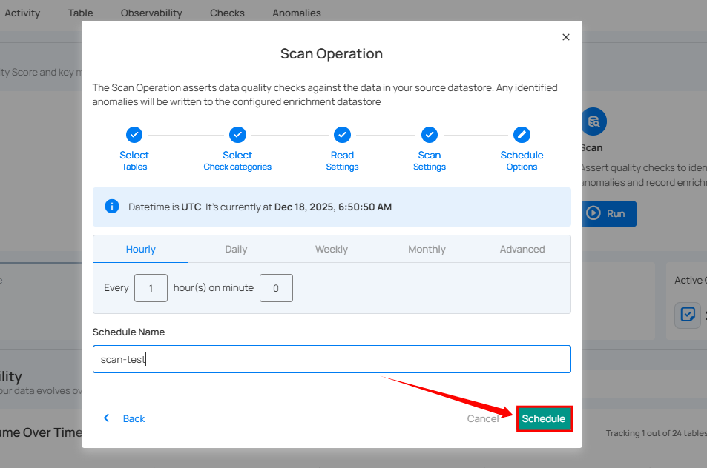Screen dimensions: 707x468
Task: Select the Hourly schedule tab
Action: coord(141,250)
